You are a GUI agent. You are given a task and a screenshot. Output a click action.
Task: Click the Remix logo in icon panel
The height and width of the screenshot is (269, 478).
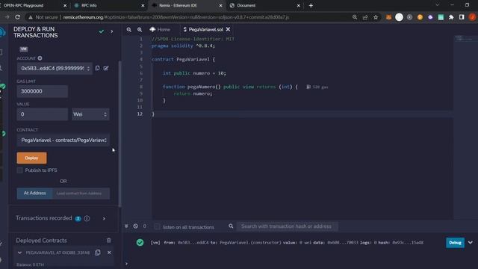(2, 31)
